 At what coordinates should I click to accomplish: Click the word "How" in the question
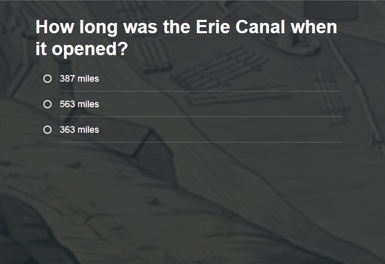point(55,27)
